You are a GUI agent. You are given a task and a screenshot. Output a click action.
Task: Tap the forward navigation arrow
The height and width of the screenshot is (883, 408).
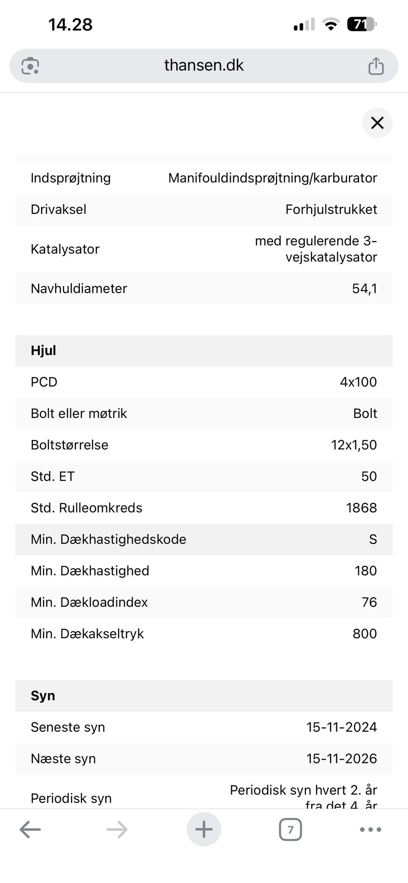(x=117, y=829)
